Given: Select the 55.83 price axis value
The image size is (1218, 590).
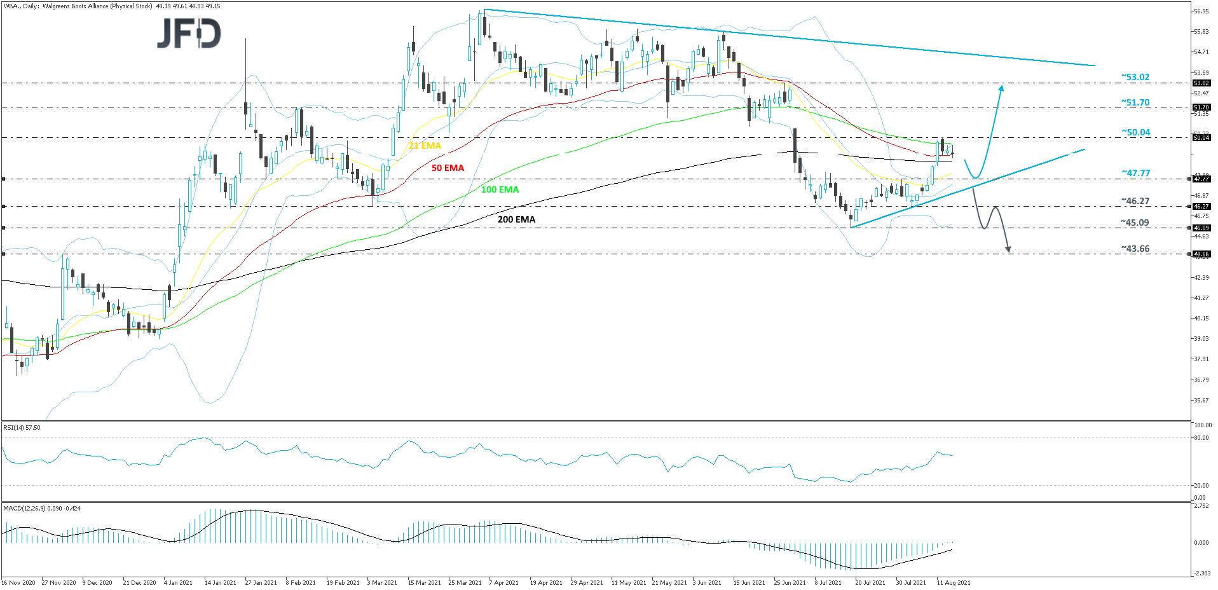Looking at the screenshot, I should coord(1201,32).
